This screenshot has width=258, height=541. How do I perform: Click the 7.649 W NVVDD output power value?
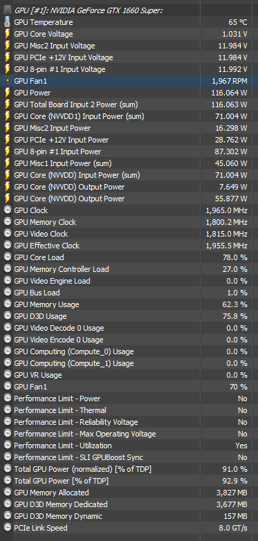pyautogui.click(x=233, y=187)
